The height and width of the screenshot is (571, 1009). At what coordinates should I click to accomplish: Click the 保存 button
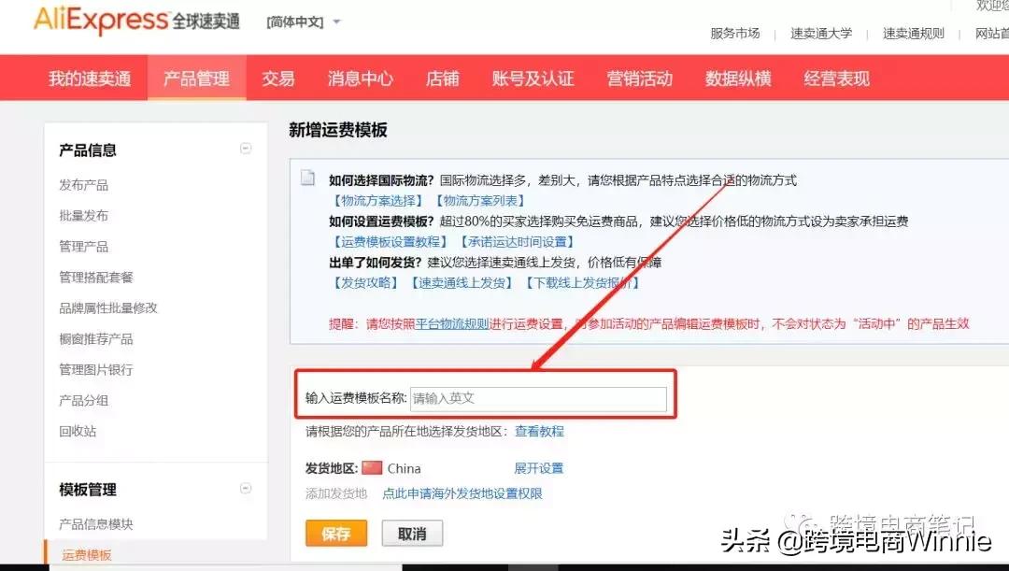coord(335,533)
